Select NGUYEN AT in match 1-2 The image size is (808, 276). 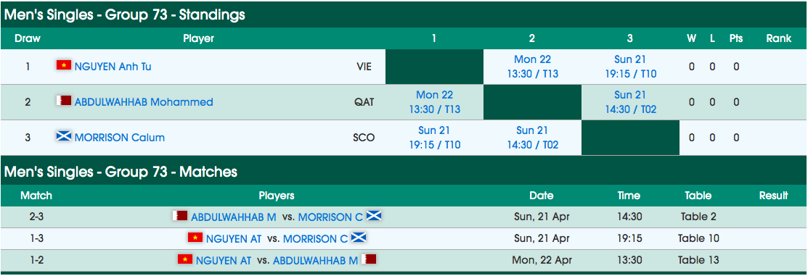[224, 260]
